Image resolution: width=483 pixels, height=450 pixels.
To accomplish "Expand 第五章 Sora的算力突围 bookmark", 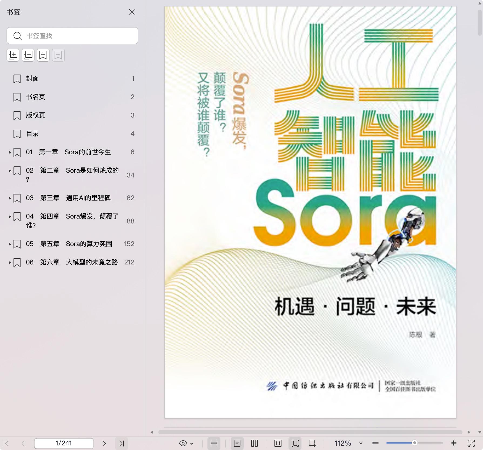I will tap(10, 244).
